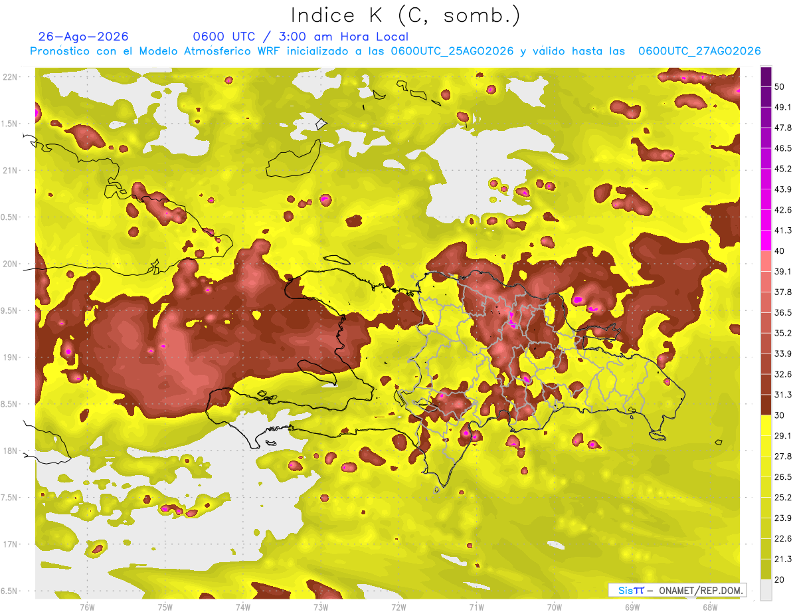Select the date text "26-Ago-2026"
Viewport: 797px width, 616px height.
[x=84, y=37]
